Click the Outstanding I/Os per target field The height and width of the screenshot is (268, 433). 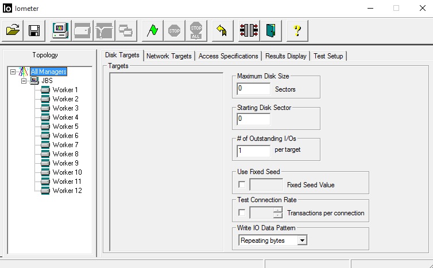pos(253,150)
